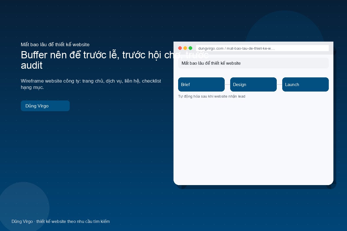347x231 pixels.
Task: Click the Dũng Virgo button
Action: (45, 106)
